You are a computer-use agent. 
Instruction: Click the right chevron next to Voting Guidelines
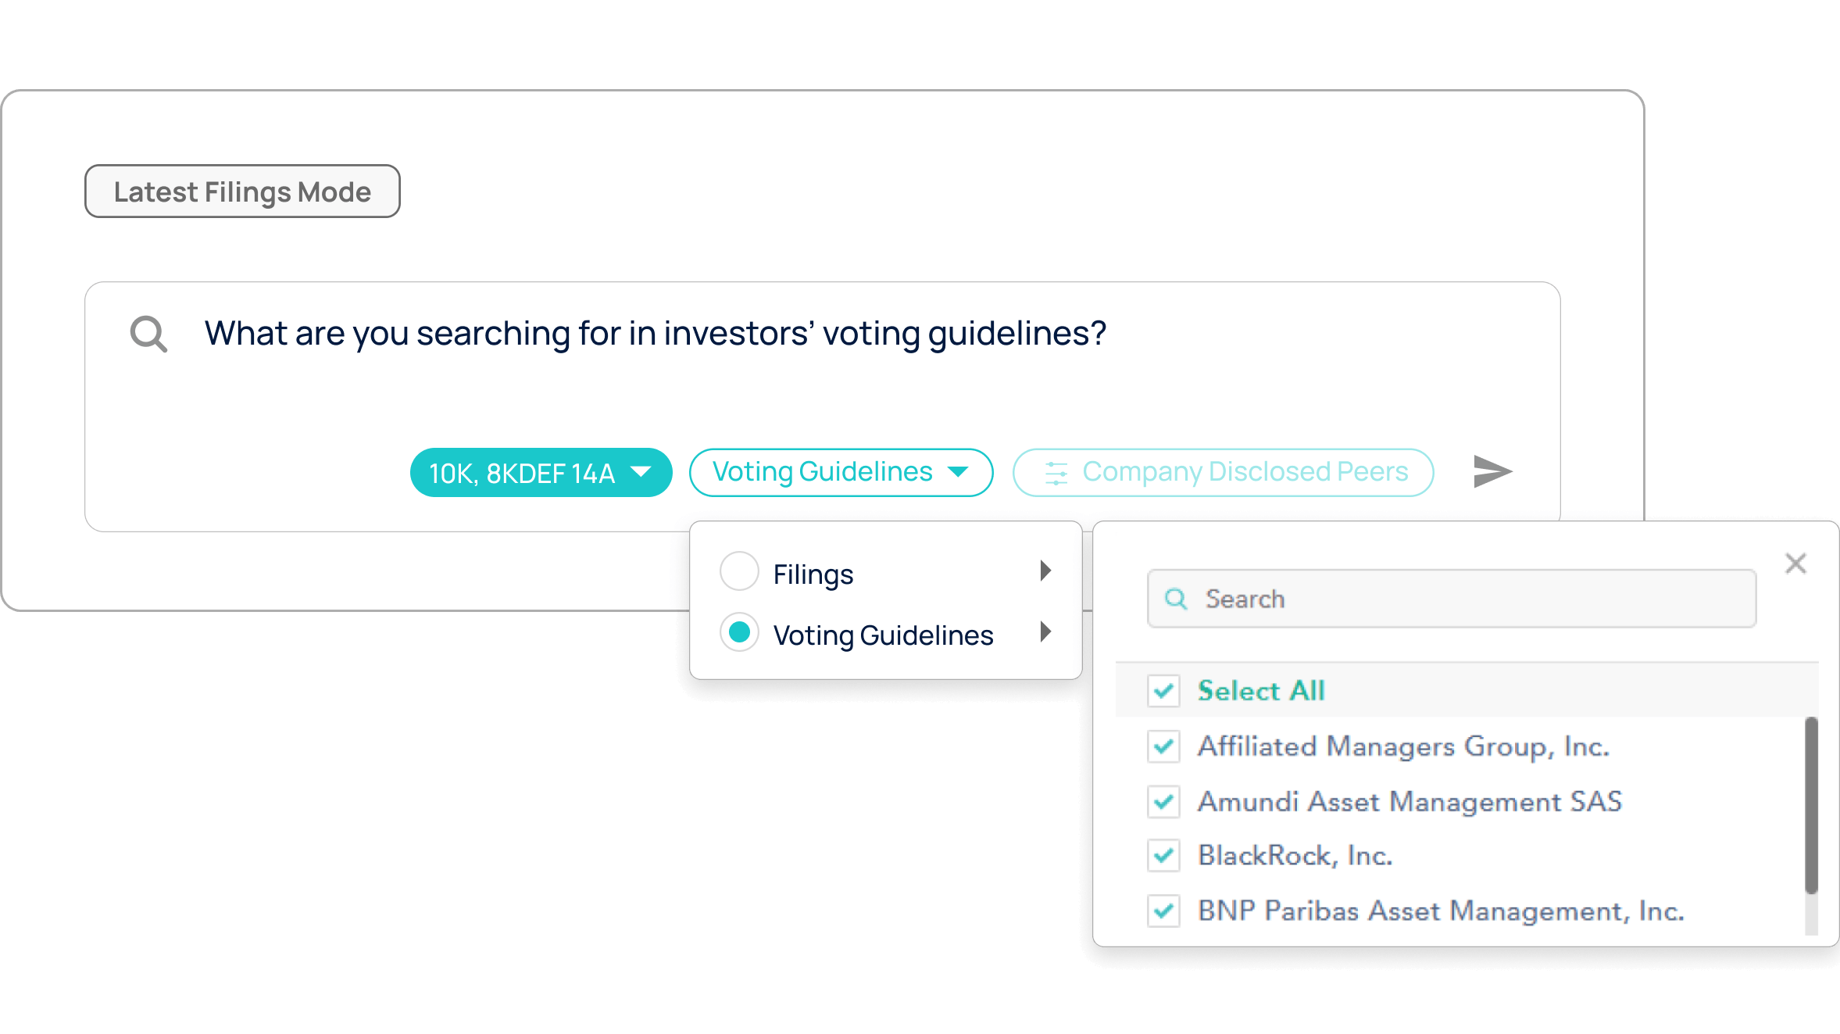[1046, 633]
